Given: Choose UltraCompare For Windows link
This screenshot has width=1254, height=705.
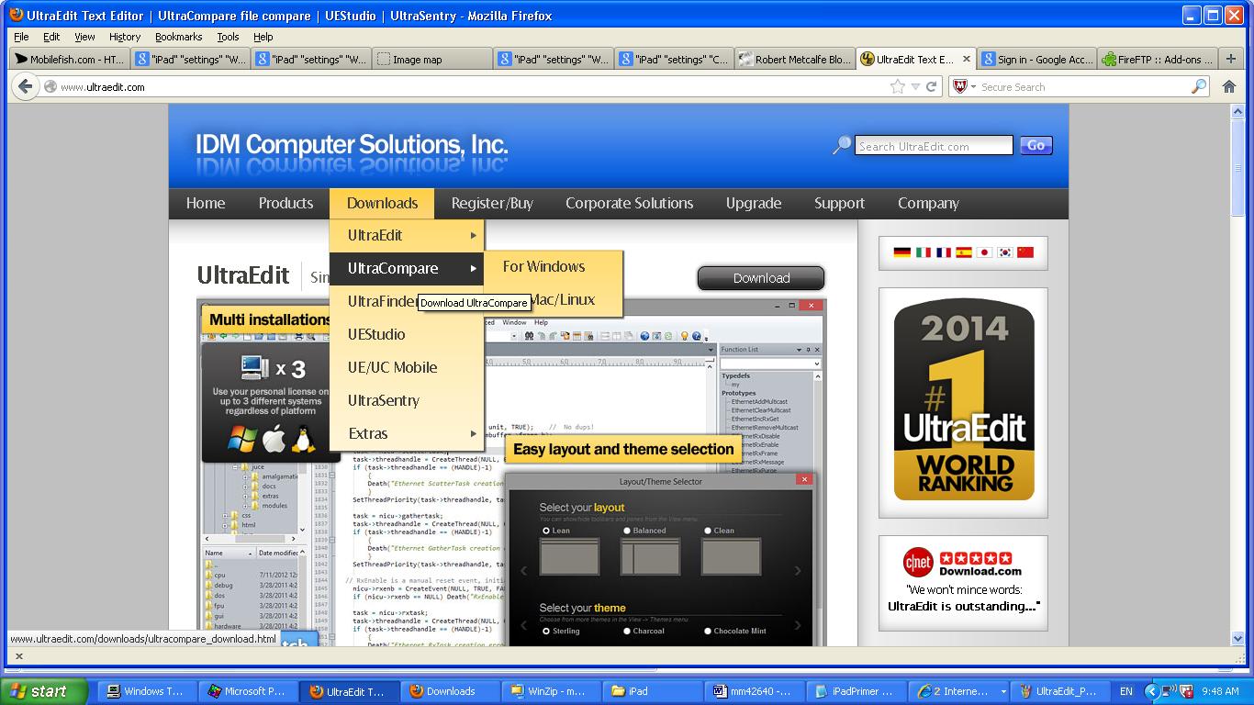Looking at the screenshot, I should tap(543, 267).
